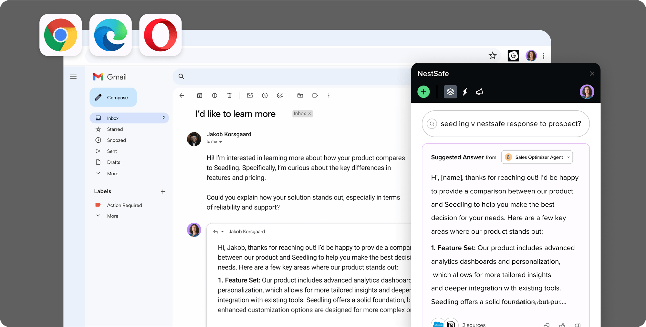Click the Opera browser icon
Viewport: 646px width, 327px height.
click(161, 35)
